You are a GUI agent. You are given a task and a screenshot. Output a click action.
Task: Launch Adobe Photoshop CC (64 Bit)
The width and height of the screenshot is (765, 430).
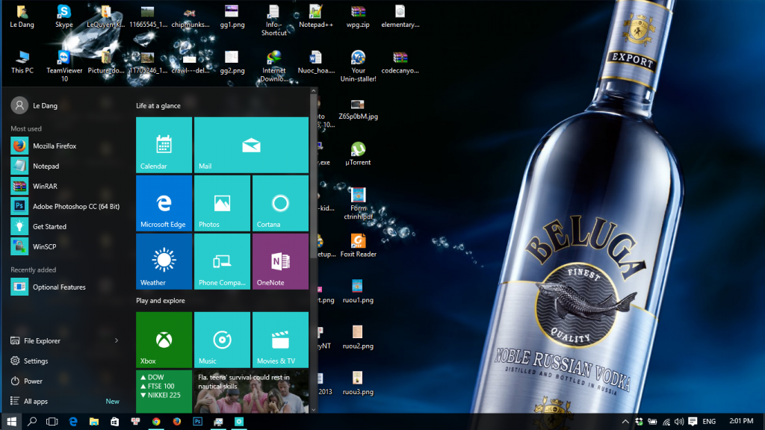coord(66,206)
